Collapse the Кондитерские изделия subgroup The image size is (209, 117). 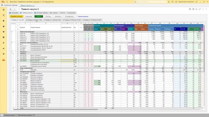13,71
